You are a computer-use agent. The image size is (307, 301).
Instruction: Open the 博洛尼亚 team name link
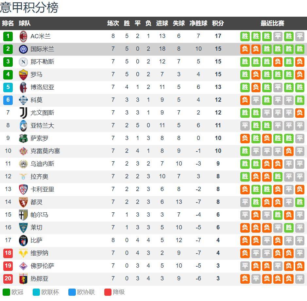click(x=43, y=87)
